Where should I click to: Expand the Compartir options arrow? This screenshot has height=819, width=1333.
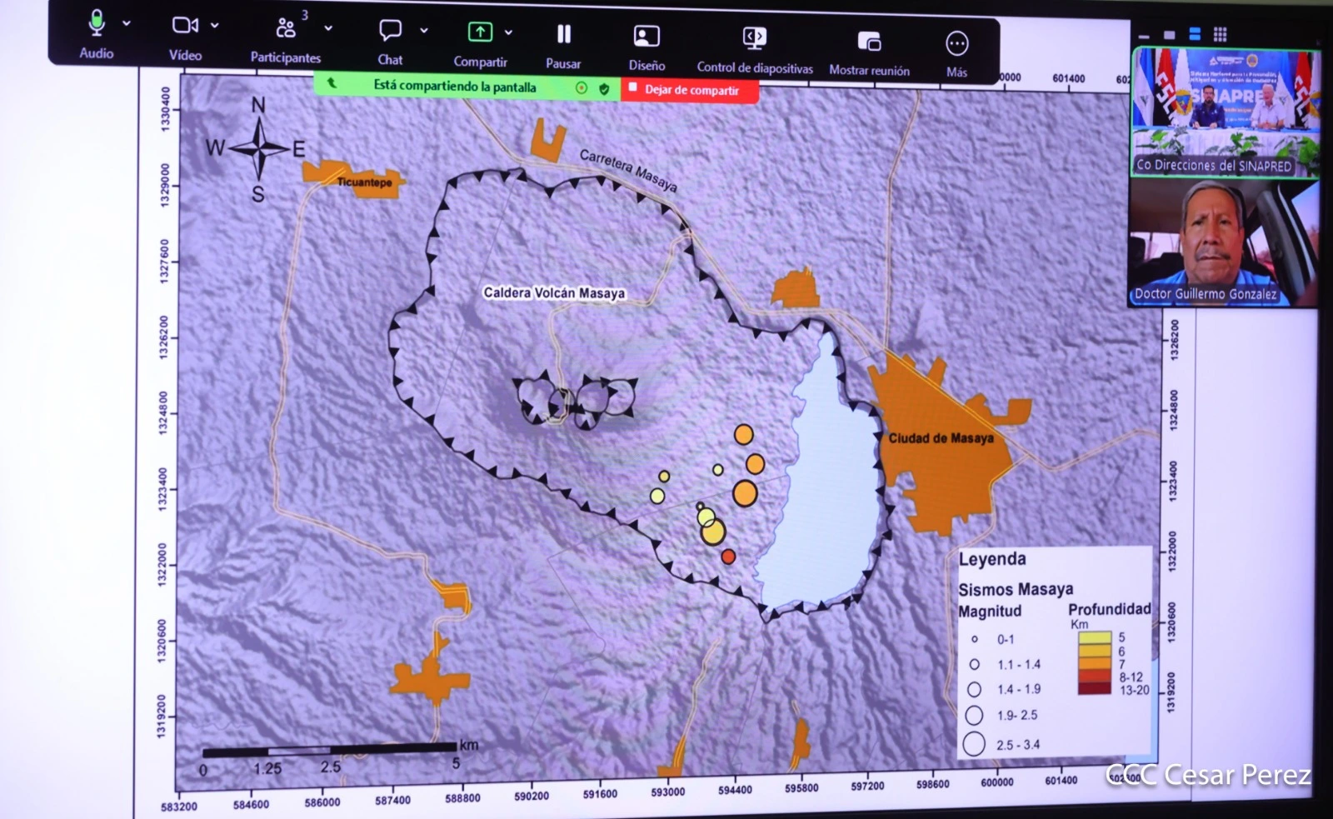point(508,32)
